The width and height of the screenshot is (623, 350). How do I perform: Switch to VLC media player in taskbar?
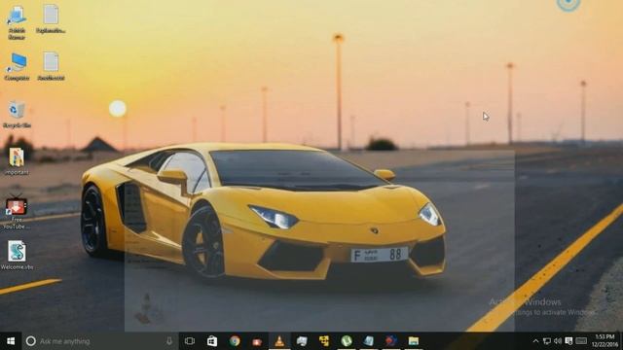[279, 341]
